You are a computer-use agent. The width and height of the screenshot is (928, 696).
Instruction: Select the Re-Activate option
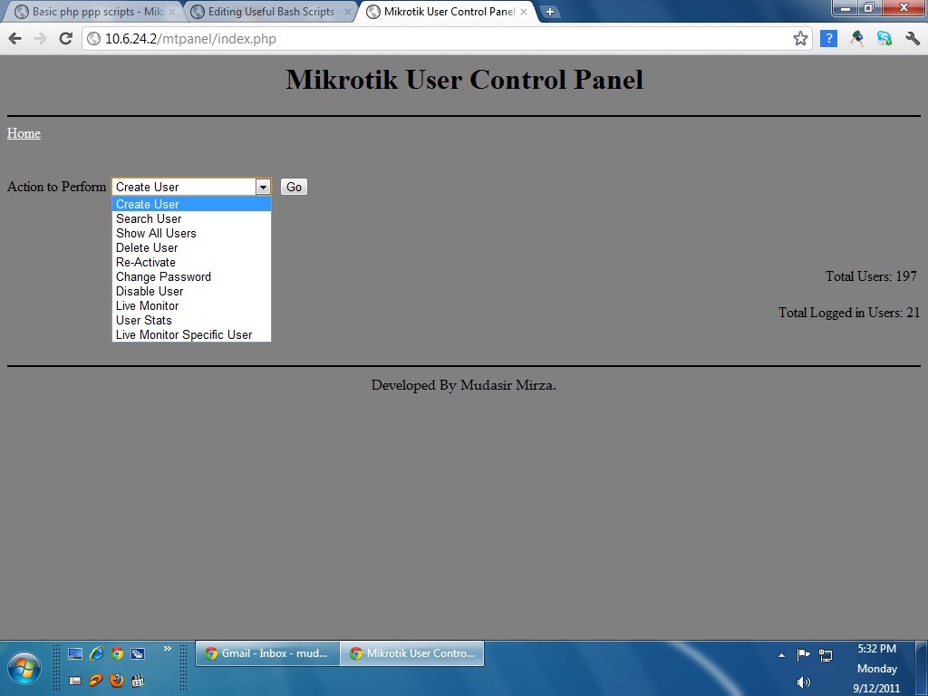(191, 262)
